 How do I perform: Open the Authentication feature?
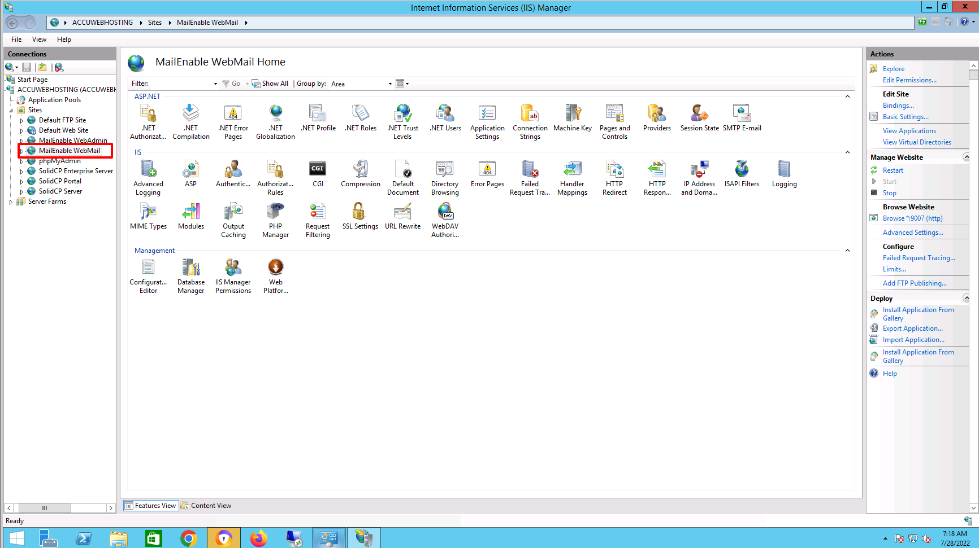pyautogui.click(x=233, y=174)
